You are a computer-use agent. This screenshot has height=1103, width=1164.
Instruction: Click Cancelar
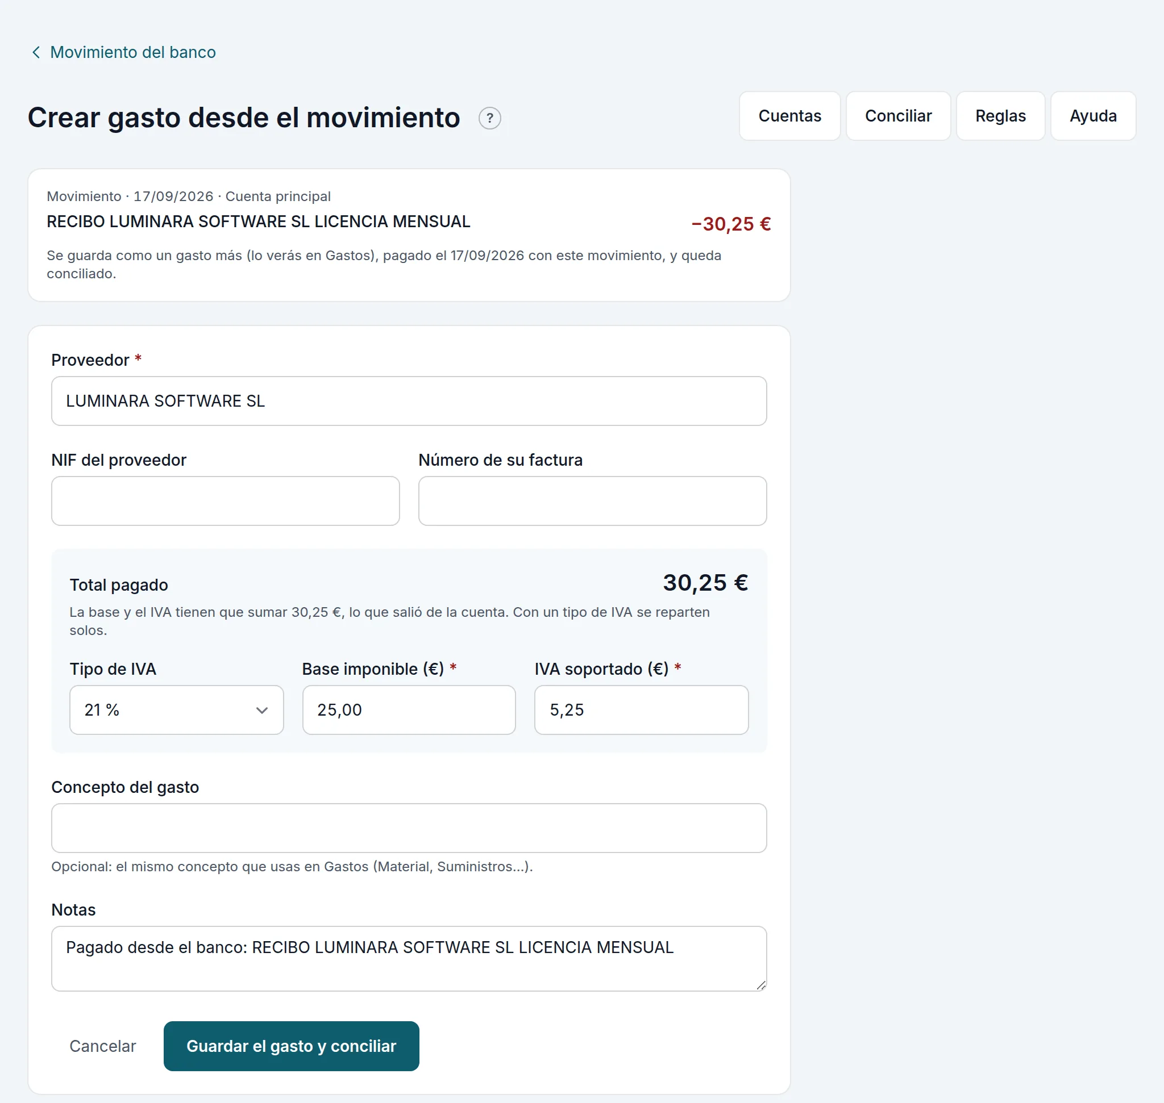pyautogui.click(x=102, y=1046)
